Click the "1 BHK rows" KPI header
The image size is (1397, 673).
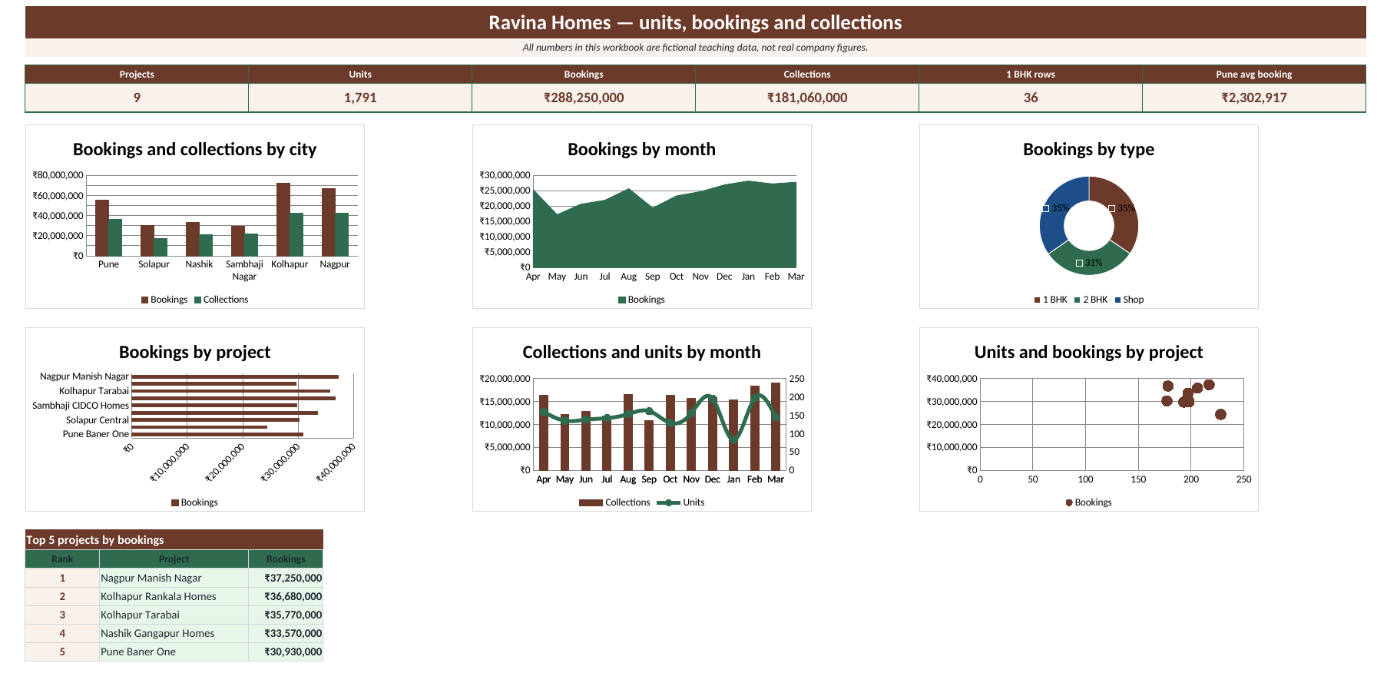click(1031, 75)
